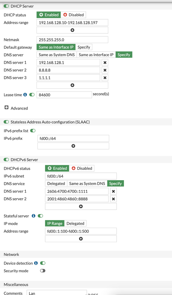The height and width of the screenshot is (295, 172).
Task: Add a fourth DNS server
Action: tap(72, 85)
